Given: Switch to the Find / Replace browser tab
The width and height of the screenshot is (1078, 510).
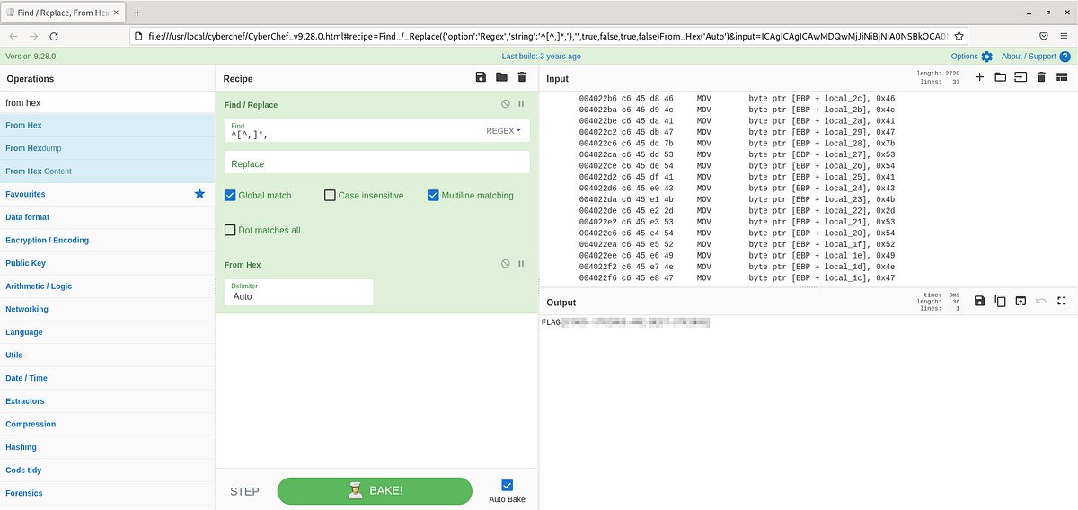Looking at the screenshot, I should (x=63, y=13).
